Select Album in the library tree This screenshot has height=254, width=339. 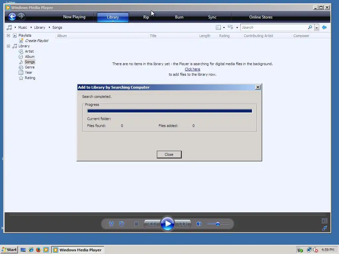[x=29, y=57]
